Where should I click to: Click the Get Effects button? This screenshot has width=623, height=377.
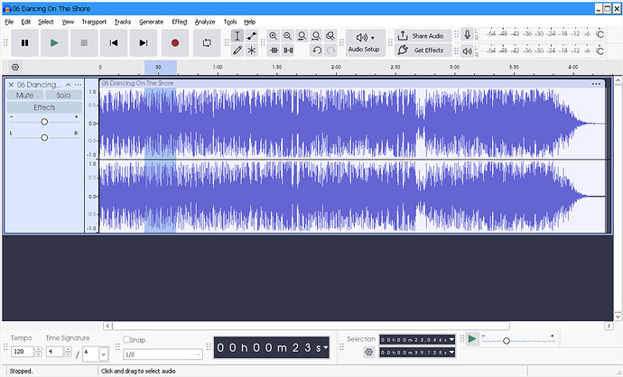click(423, 50)
